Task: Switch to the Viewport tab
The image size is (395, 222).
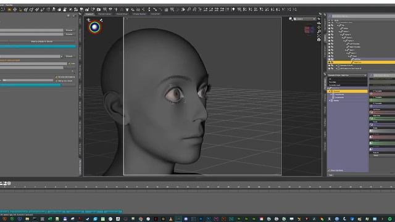Action: pyautogui.click(x=89, y=14)
